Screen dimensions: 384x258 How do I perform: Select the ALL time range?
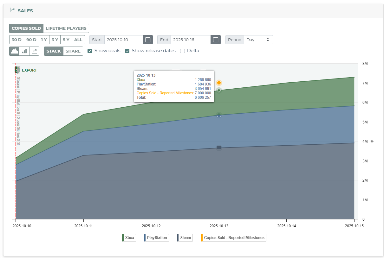(x=78, y=40)
